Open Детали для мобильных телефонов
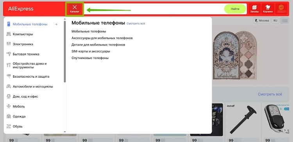293x142 pixels. pyautogui.click(x=98, y=45)
